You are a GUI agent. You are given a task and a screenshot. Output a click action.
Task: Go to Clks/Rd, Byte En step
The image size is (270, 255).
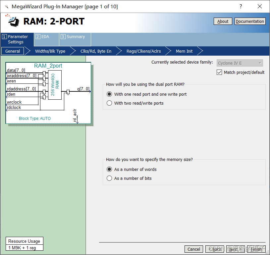click(x=96, y=51)
